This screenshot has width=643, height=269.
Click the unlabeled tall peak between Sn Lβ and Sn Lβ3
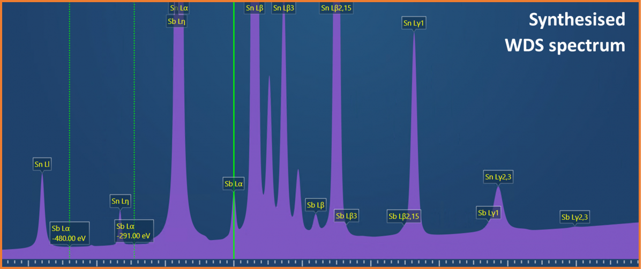(x=269, y=134)
